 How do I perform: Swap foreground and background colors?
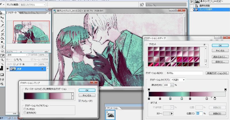(3, 64)
